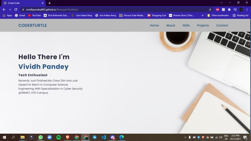The height and width of the screenshot is (141, 251).
Task: Open the dark app icon beside File Explorer
Action: (31, 137)
